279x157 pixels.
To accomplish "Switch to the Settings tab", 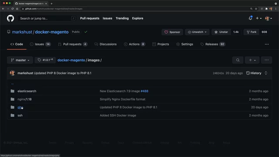I will pyautogui.click(x=184, y=44).
